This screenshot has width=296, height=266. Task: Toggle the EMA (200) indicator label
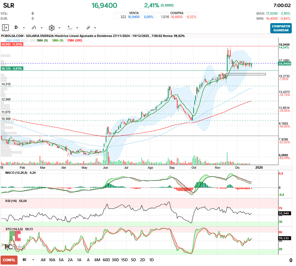point(75,41)
